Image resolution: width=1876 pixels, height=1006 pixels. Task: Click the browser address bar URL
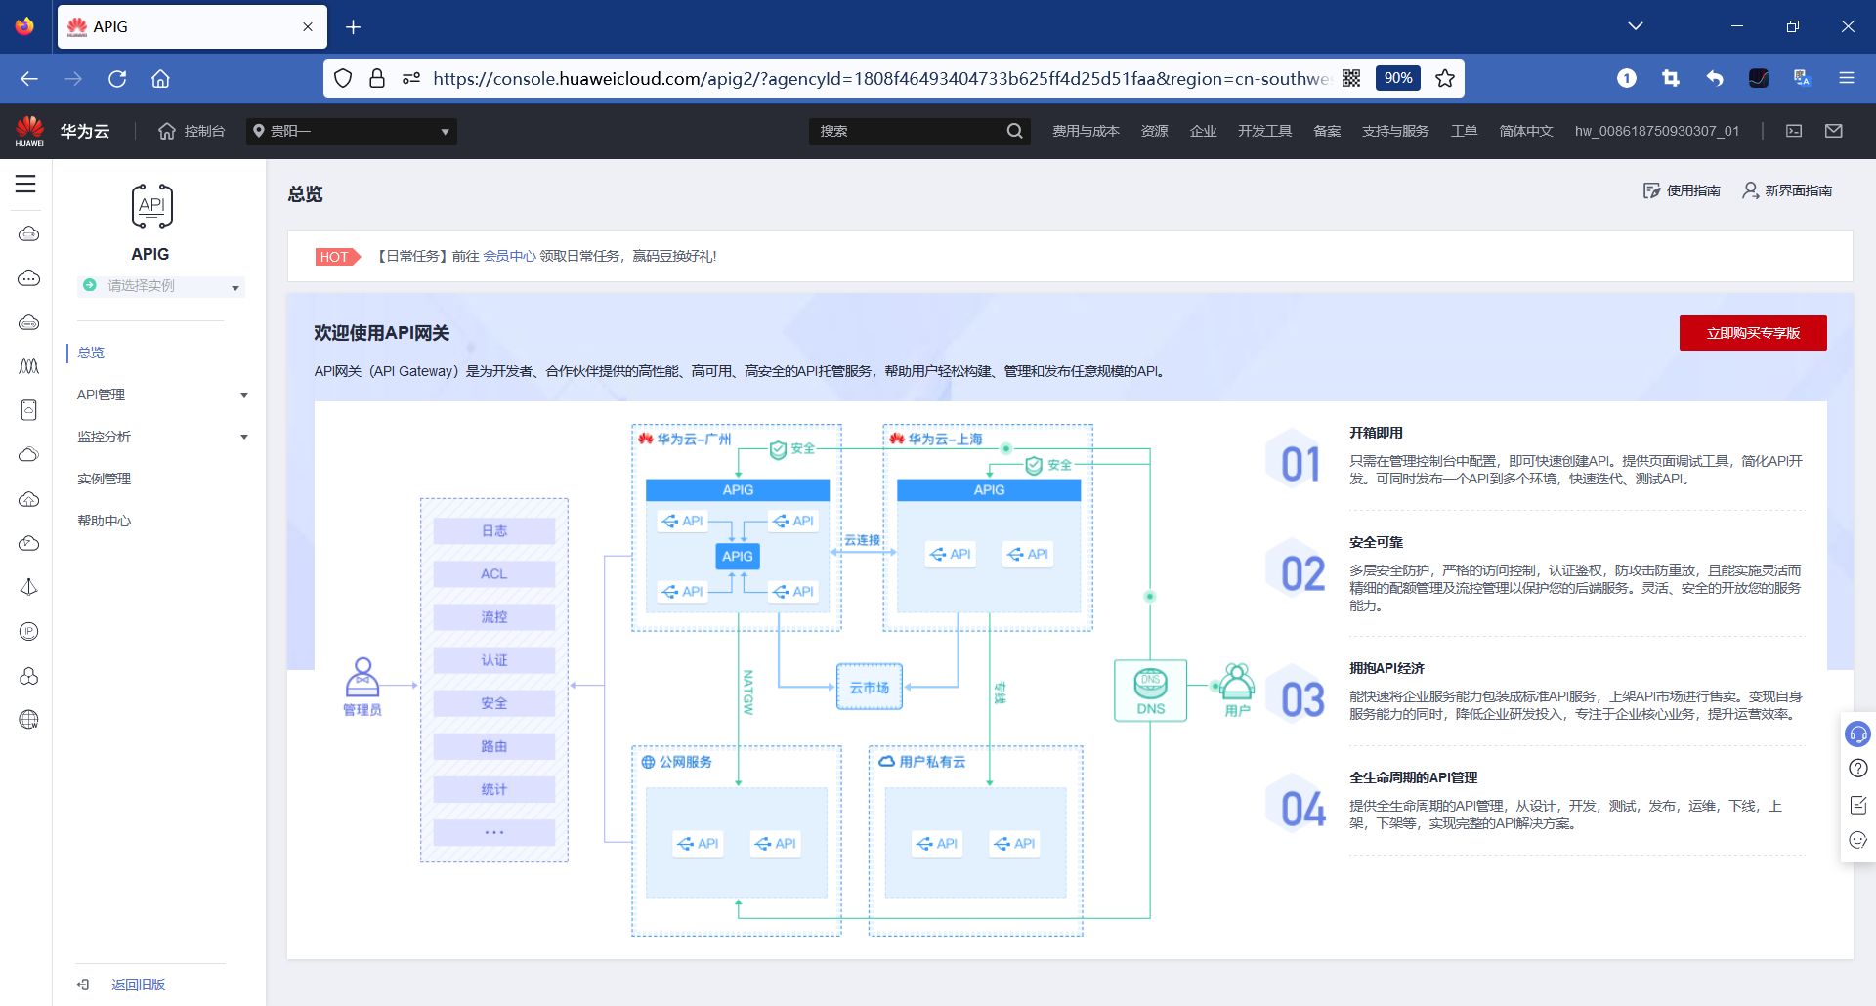[x=880, y=78]
